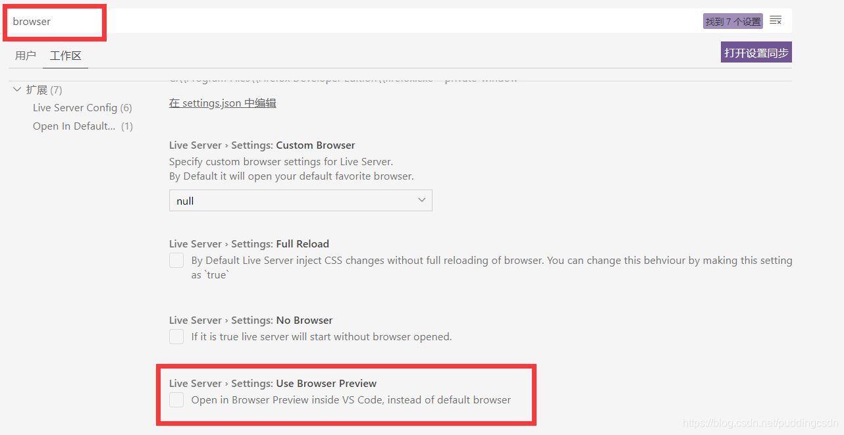The image size is (844, 435).
Task: Collapse the 扩展 (7) chevron icon
Action: (x=17, y=90)
